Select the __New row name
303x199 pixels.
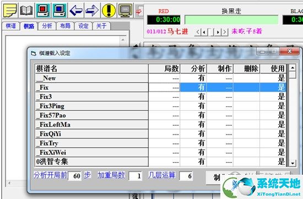click(91, 78)
